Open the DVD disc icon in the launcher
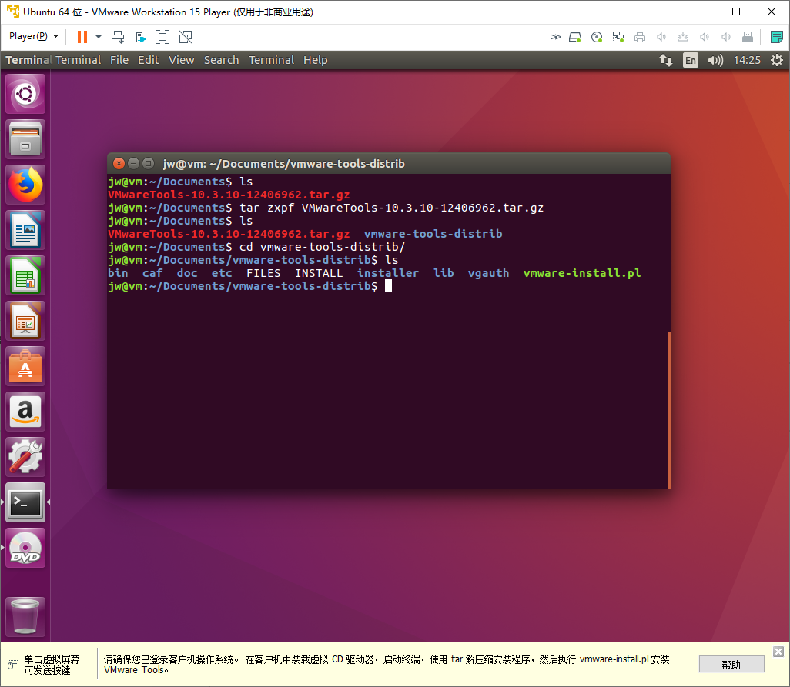The height and width of the screenshot is (687, 790). pyautogui.click(x=25, y=548)
